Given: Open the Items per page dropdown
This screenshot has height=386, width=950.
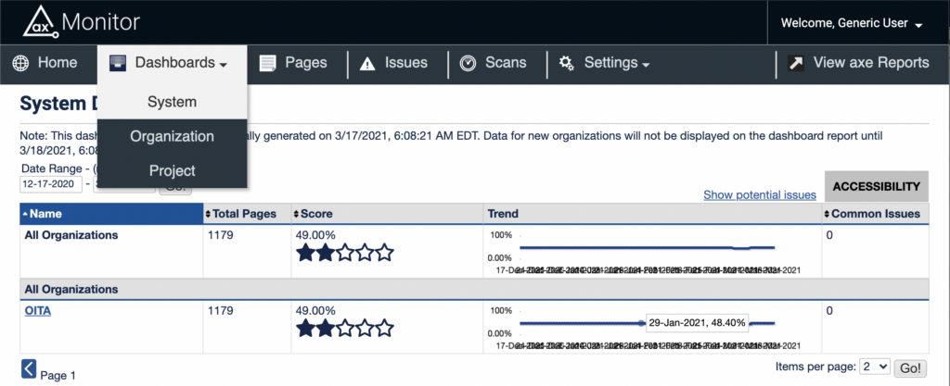Looking at the screenshot, I should pos(874,367).
